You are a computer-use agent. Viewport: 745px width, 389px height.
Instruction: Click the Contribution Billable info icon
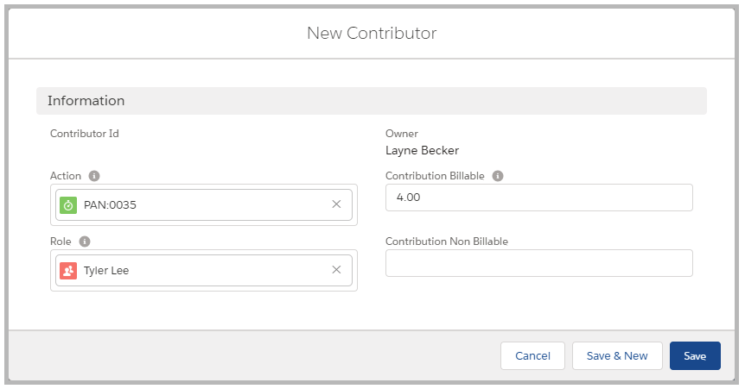tap(498, 176)
